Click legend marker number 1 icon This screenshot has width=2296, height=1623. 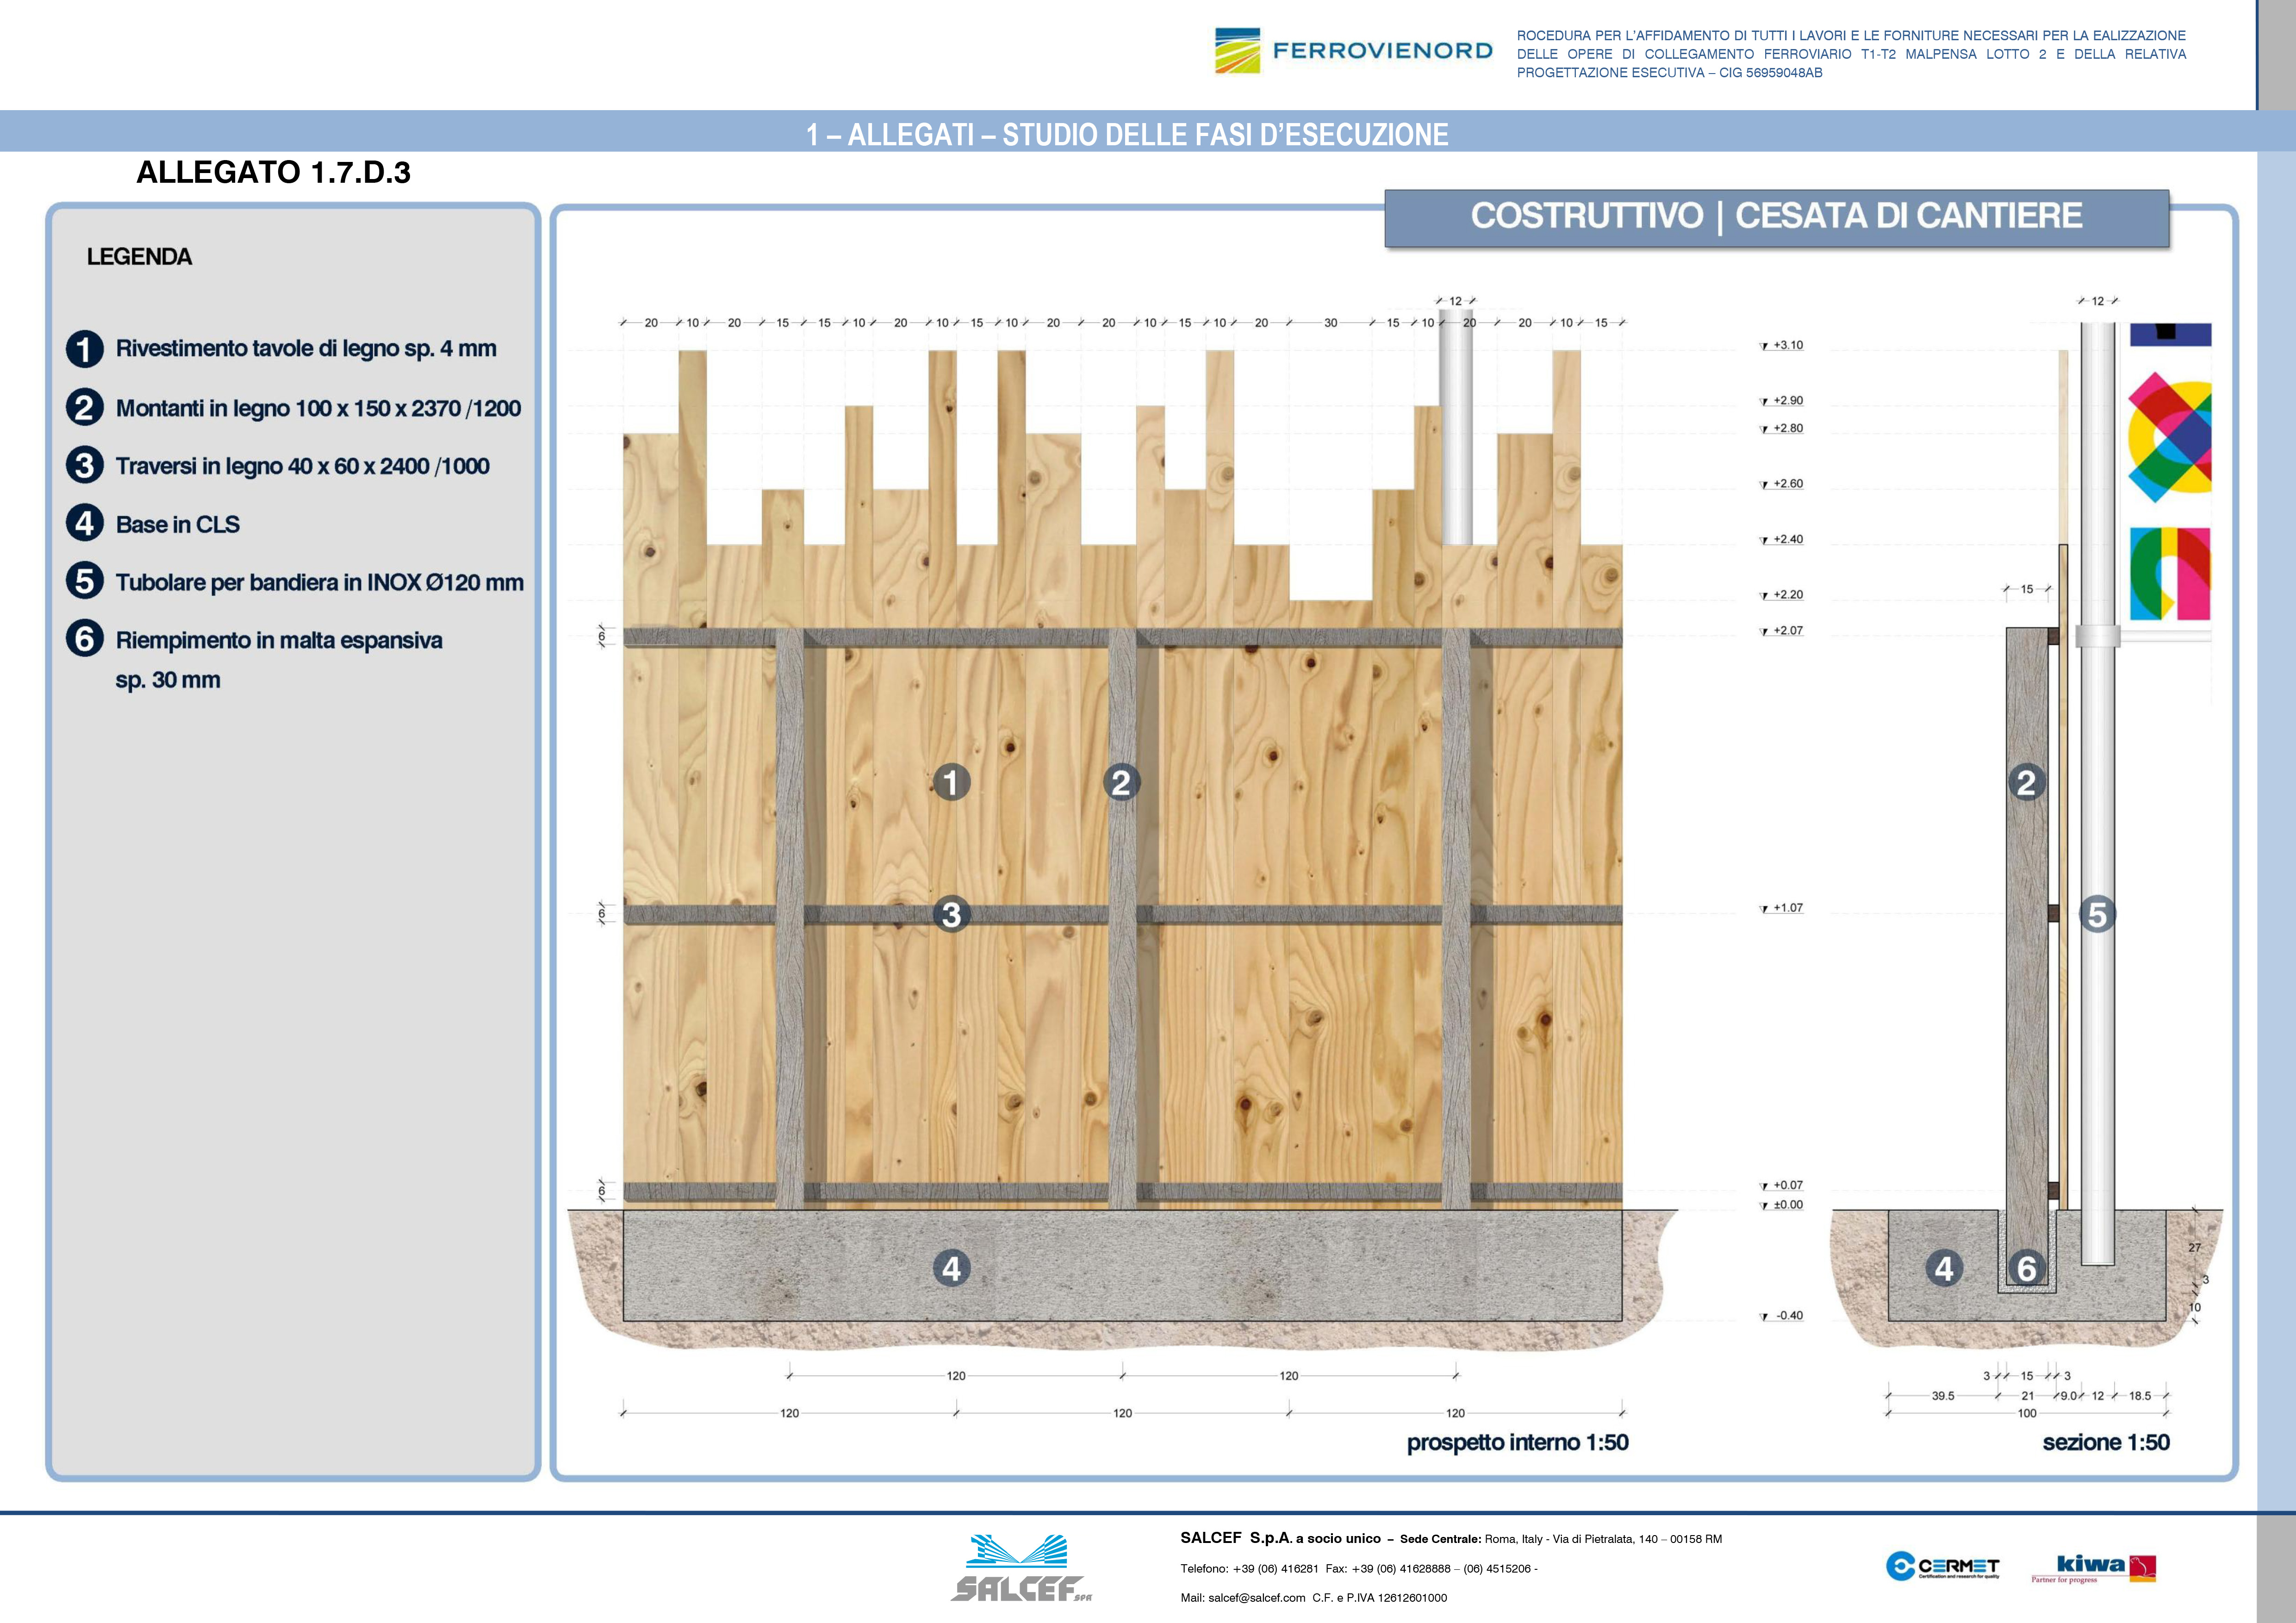pyautogui.click(x=85, y=349)
